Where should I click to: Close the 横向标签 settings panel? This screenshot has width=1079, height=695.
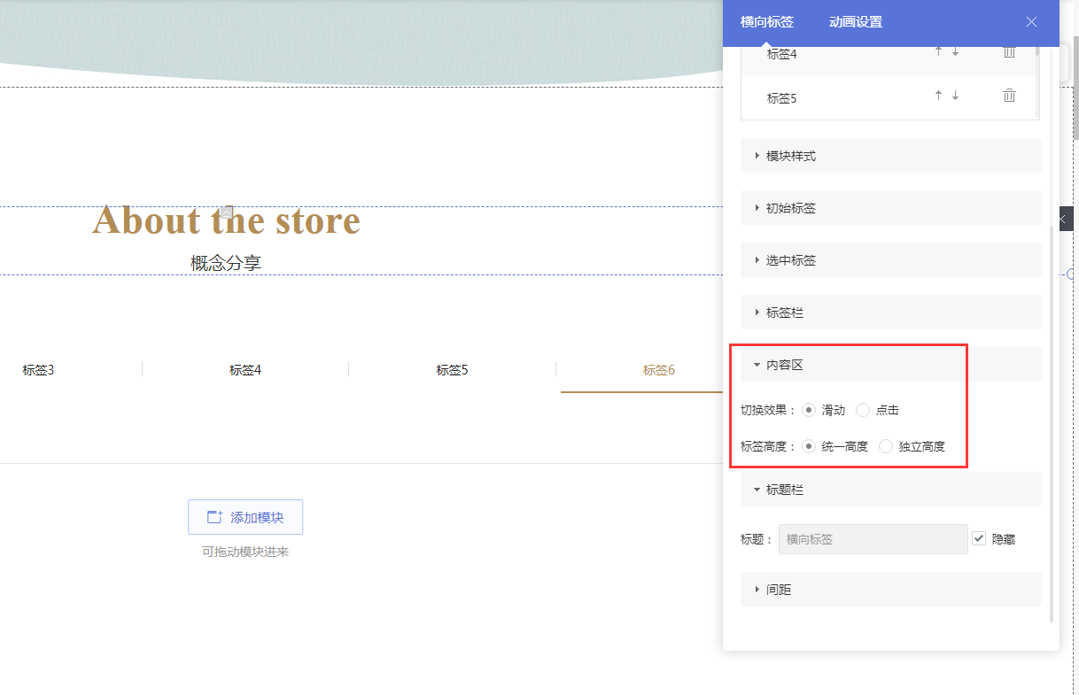[1031, 22]
